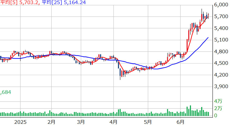Image resolution: width=231 pixels, height=129 pixels.
Task: Click the 5,700 price axis label
Action: (221, 16)
